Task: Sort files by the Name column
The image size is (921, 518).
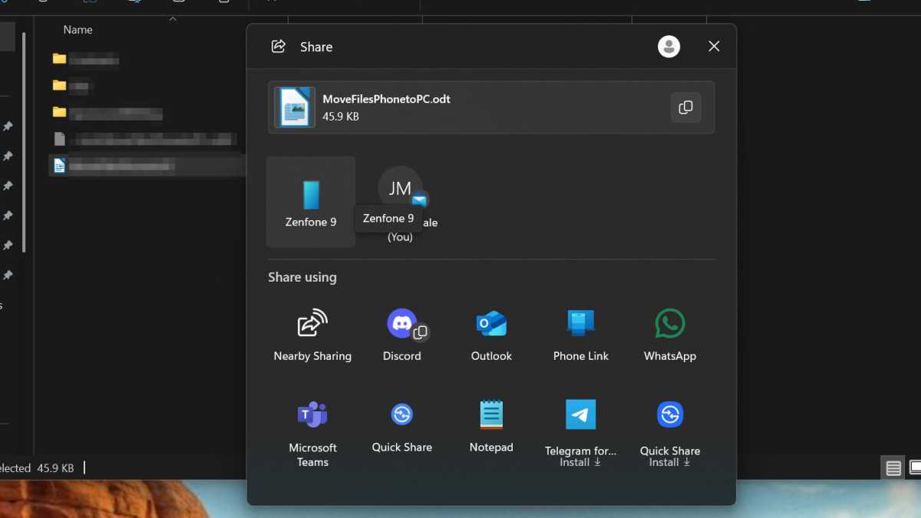Action: 78,29
